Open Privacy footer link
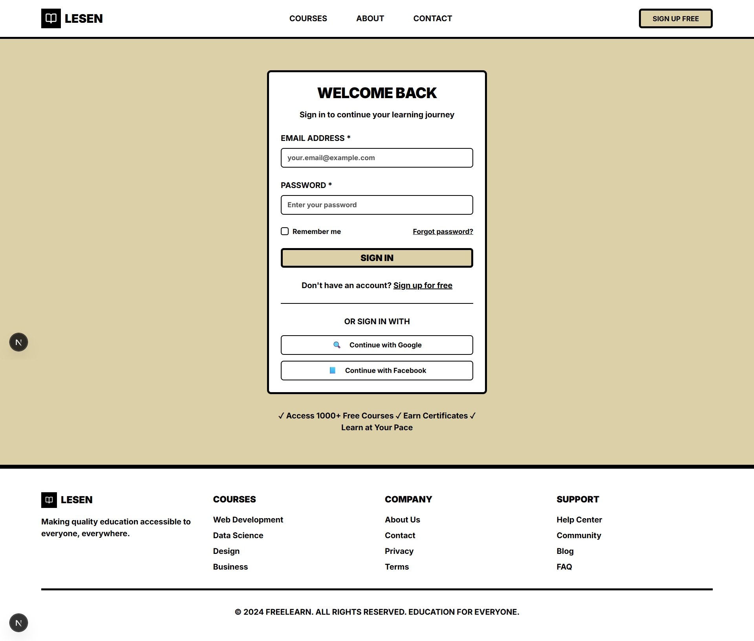This screenshot has height=641, width=754. pos(399,551)
